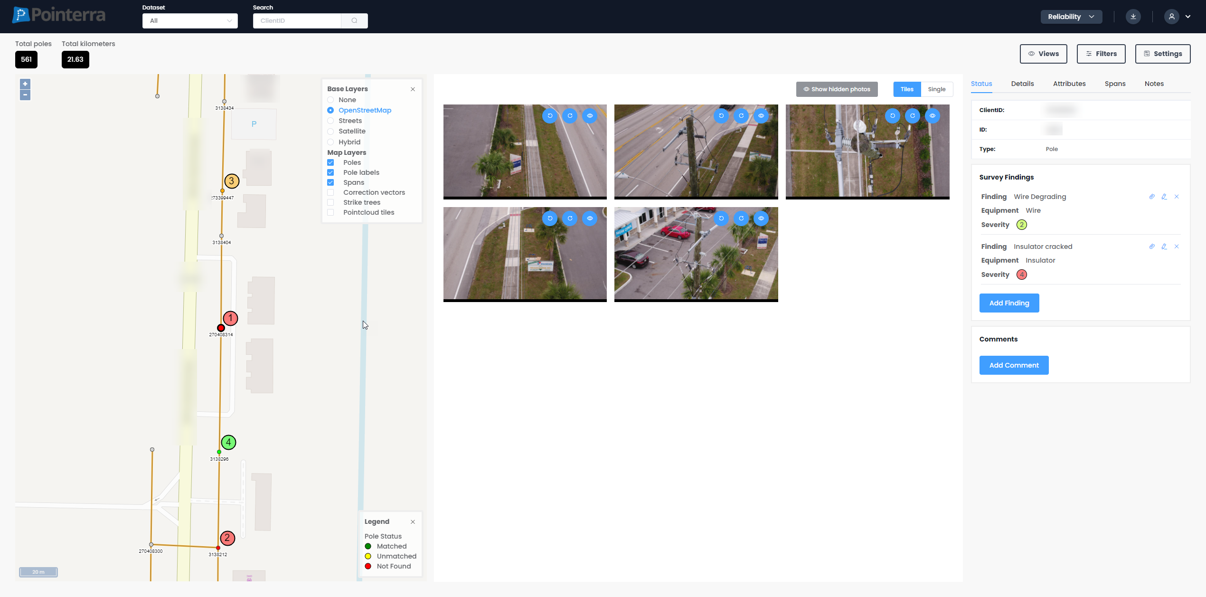Uncheck the Pole labels layer
This screenshot has height=597, width=1206.
tap(331, 172)
